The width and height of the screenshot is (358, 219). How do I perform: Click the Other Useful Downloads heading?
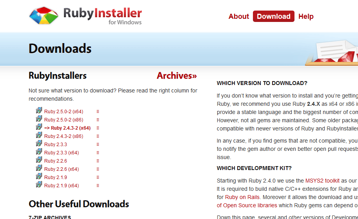tap(79, 204)
